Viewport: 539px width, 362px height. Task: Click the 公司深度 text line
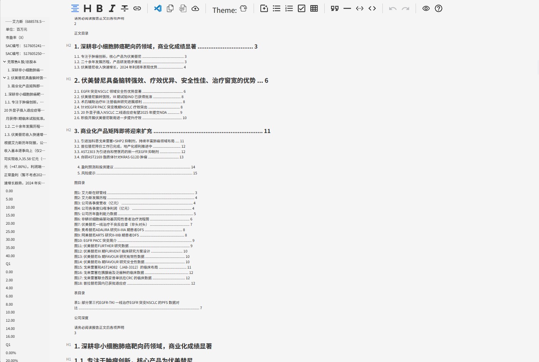pos(81,318)
